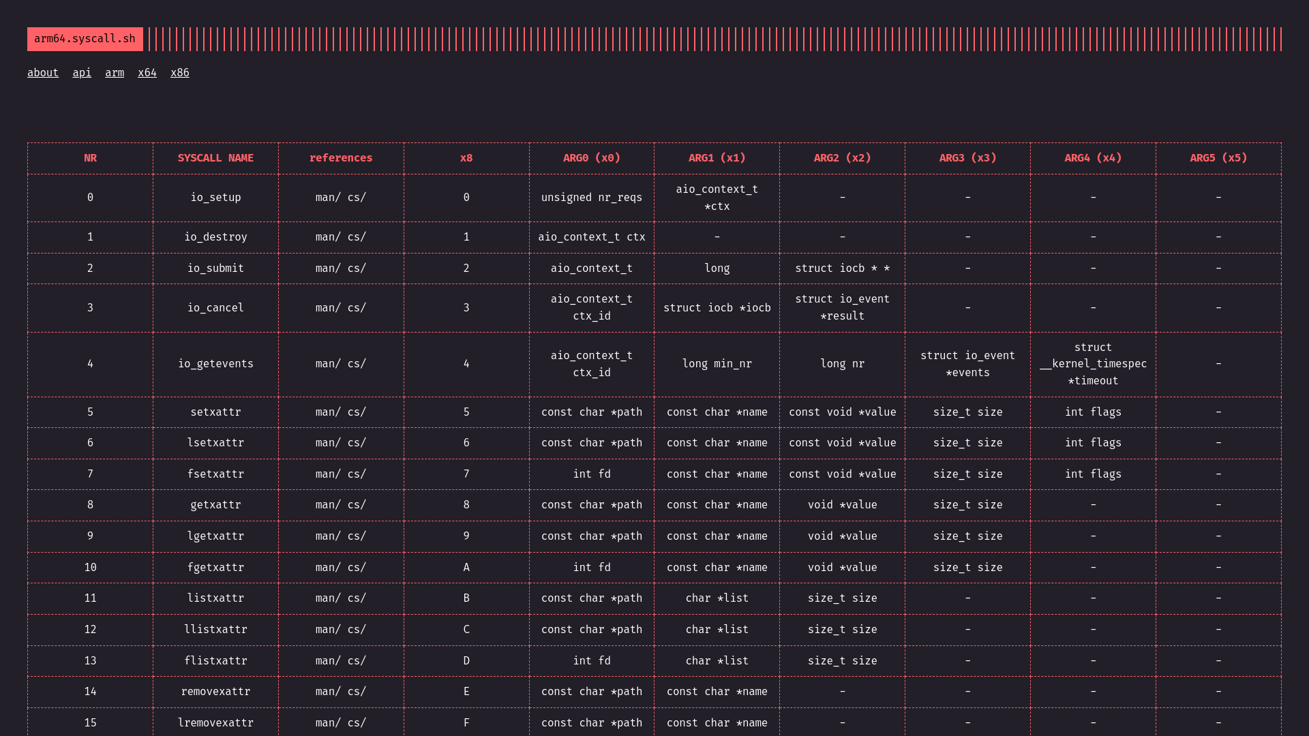Viewport: 1309px width, 736px height.
Task: Open the man/ link for listxattr
Action: [329, 598]
